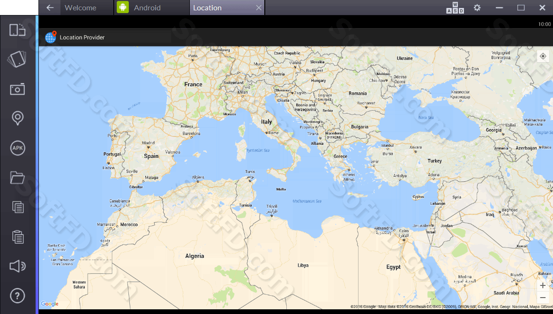553x314 pixels.
Task: Click the Bulgaria label on the map
Action: pos(359,127)
